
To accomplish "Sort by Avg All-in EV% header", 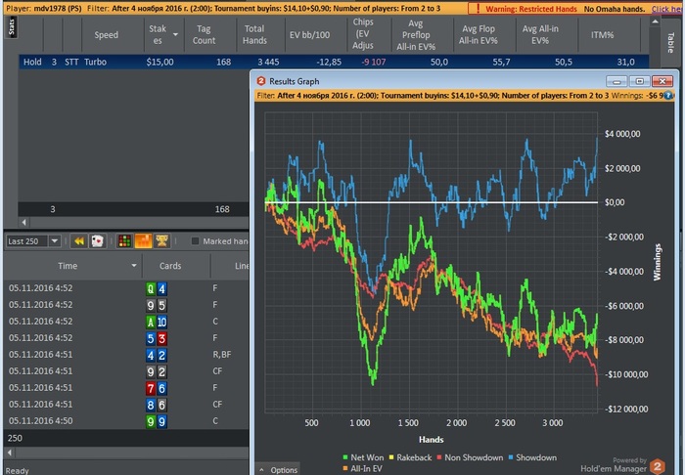I will pos(540,35).
